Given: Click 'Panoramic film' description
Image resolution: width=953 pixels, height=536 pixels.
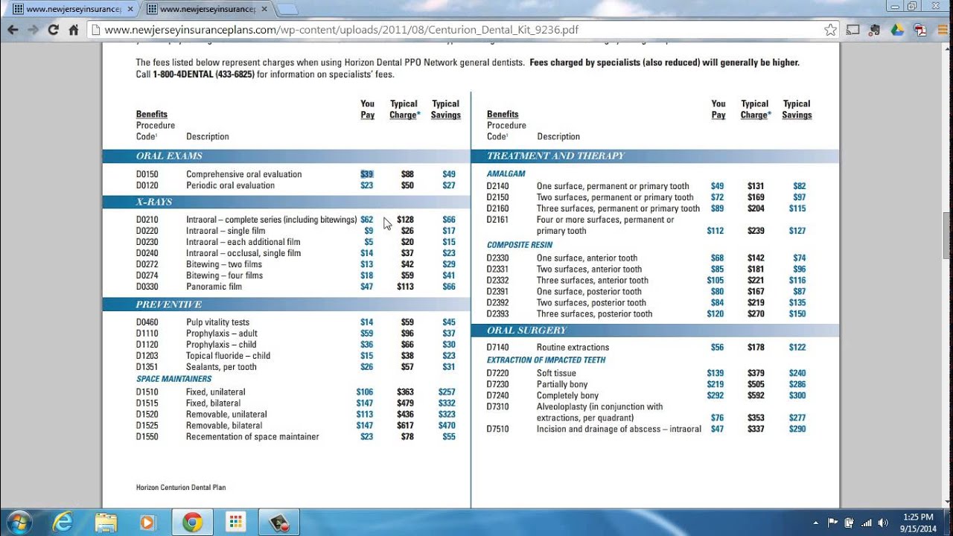Looking at the screenshot, I should coord(214,287).
